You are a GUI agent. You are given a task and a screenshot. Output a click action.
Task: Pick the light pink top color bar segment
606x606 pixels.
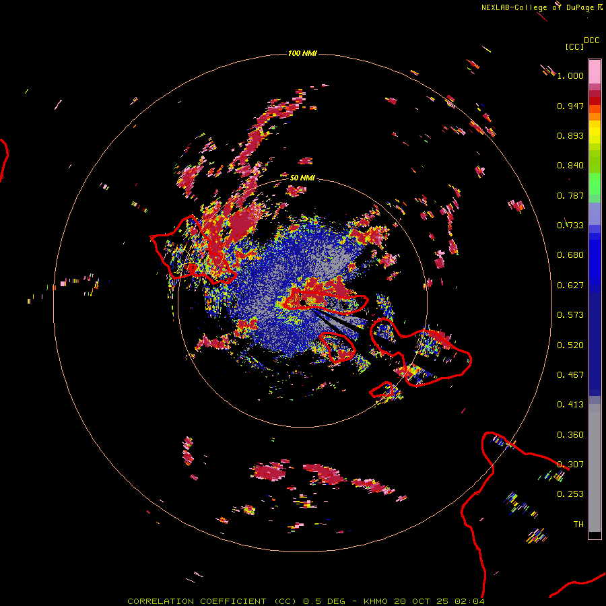coord(595,72)
